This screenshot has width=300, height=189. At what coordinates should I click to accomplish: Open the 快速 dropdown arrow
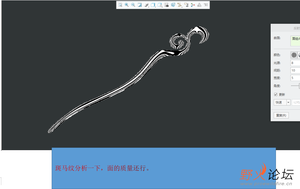288,103
